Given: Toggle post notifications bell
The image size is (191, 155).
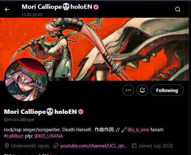Looking at the screenshot, I should 142,90.
